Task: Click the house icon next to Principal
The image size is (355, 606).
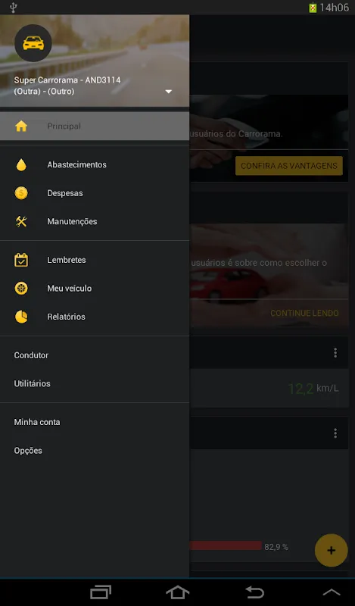Action: [21, 126]
